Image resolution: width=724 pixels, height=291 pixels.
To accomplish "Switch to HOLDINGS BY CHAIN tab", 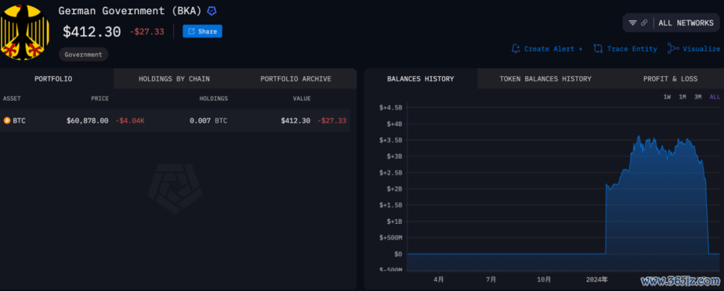I will point(174,79).
